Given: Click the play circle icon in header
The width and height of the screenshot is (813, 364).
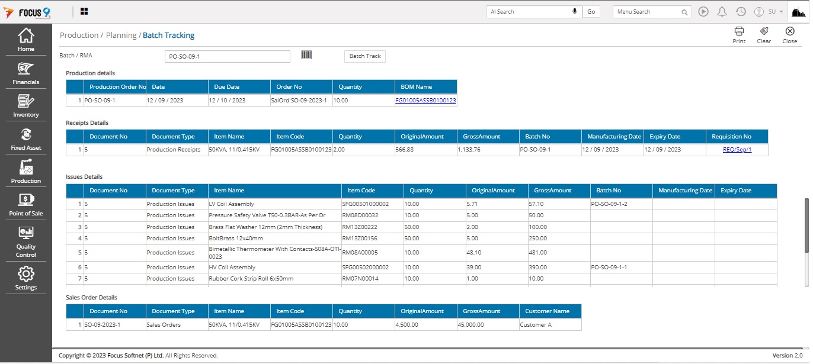Looking at the screenshot, I should (703, 12).
